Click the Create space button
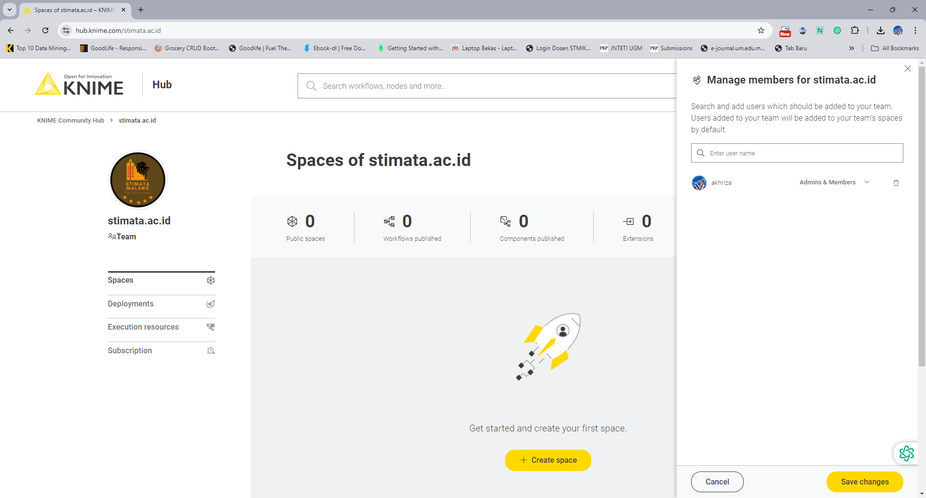Viewport: 926px width, 498px height. coord(548,460)
